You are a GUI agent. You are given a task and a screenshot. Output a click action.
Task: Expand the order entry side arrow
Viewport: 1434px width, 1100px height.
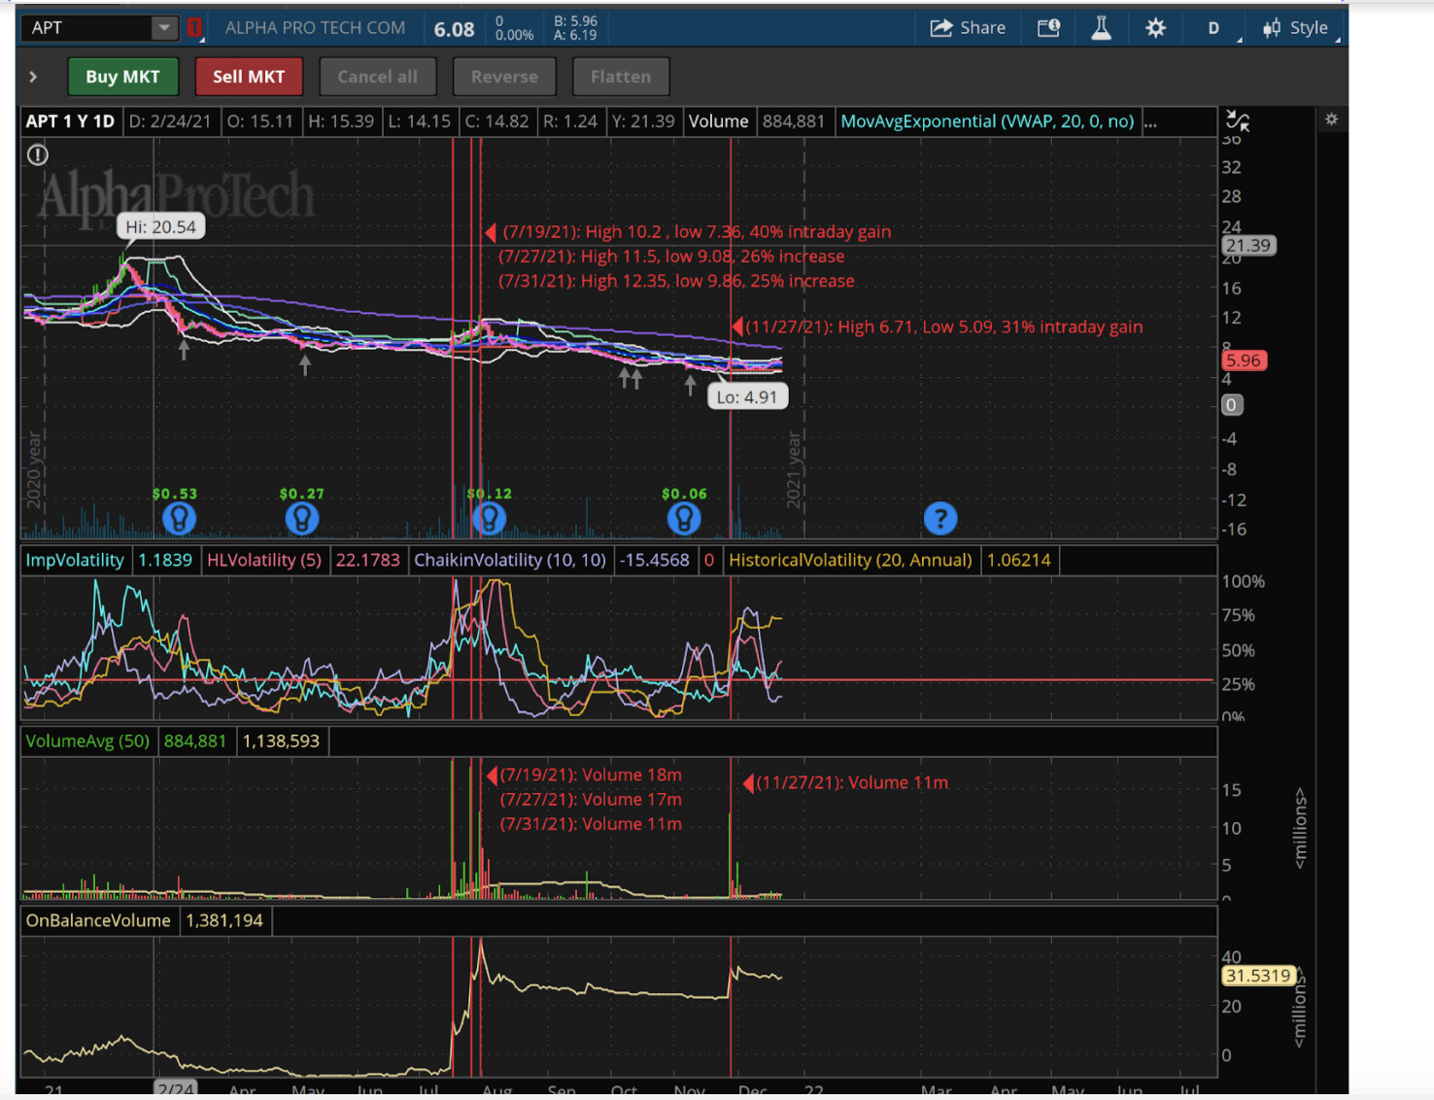pyautogui.click(x=33, y=77)
